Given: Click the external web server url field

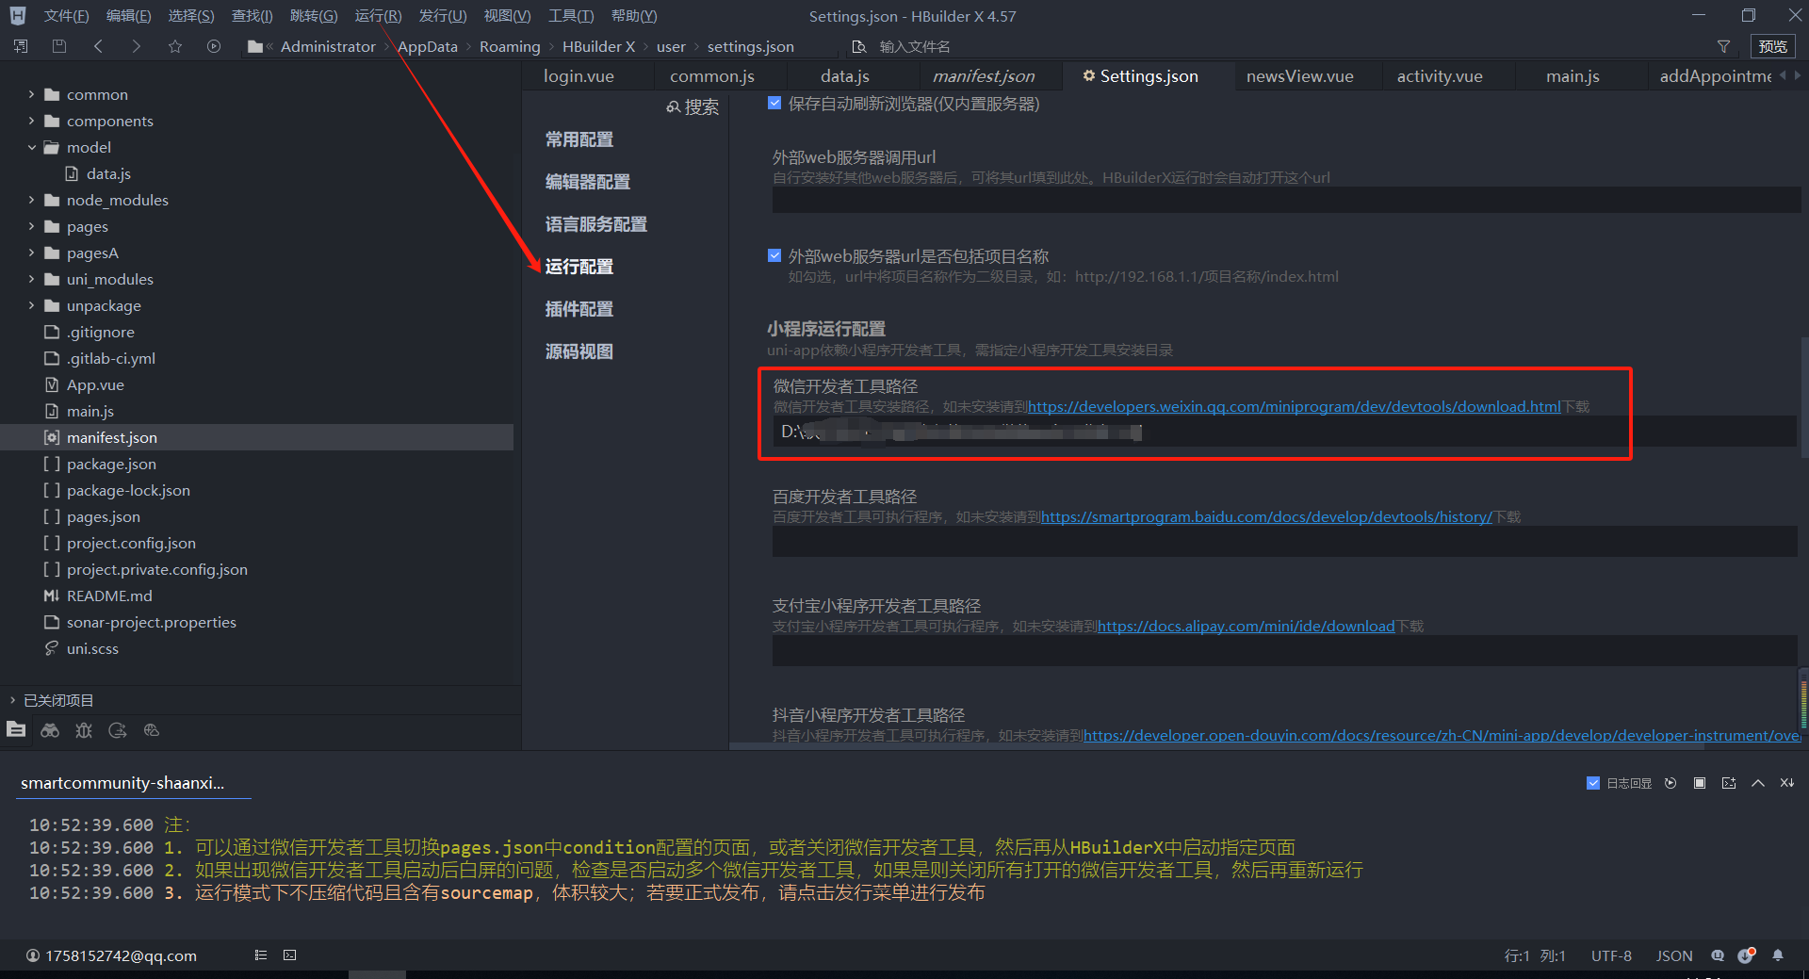Looking at the screenshot, I should pos(1285,200).
